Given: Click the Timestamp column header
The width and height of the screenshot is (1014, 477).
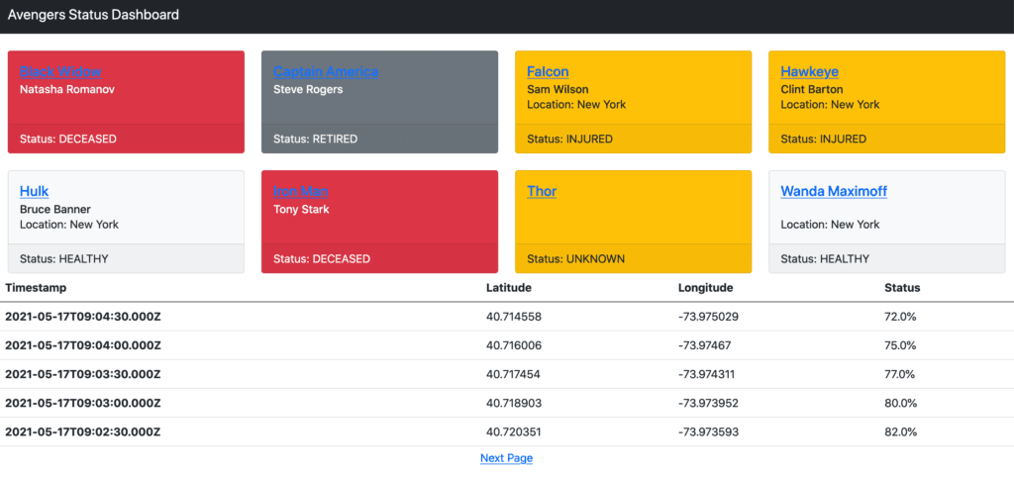Looking at the screenshot, I should [x=37, y=288].
